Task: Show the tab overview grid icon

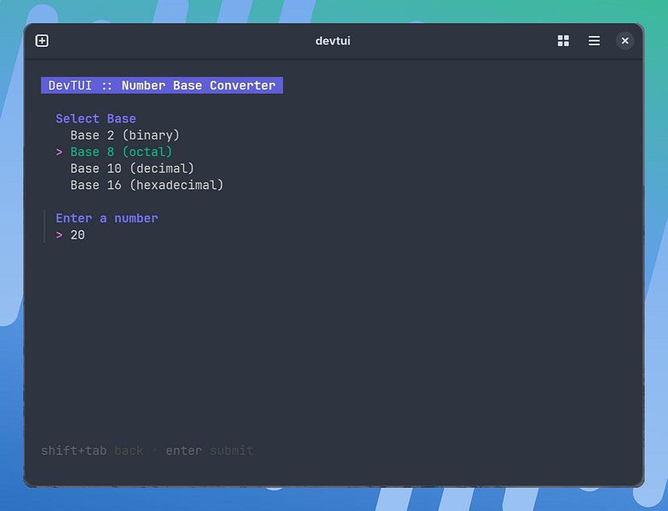Action: pos(563,41)
